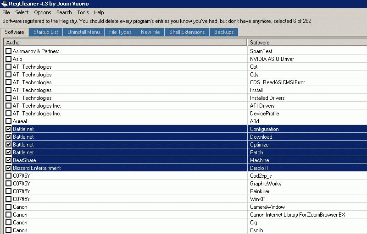Open the Search menu
367x234 pixels.
click(64, 12)
